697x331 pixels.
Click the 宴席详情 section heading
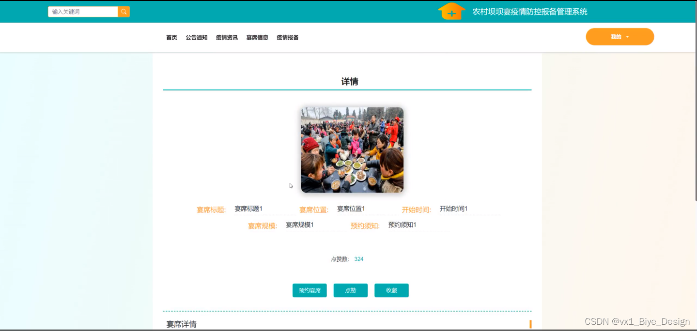182,324
